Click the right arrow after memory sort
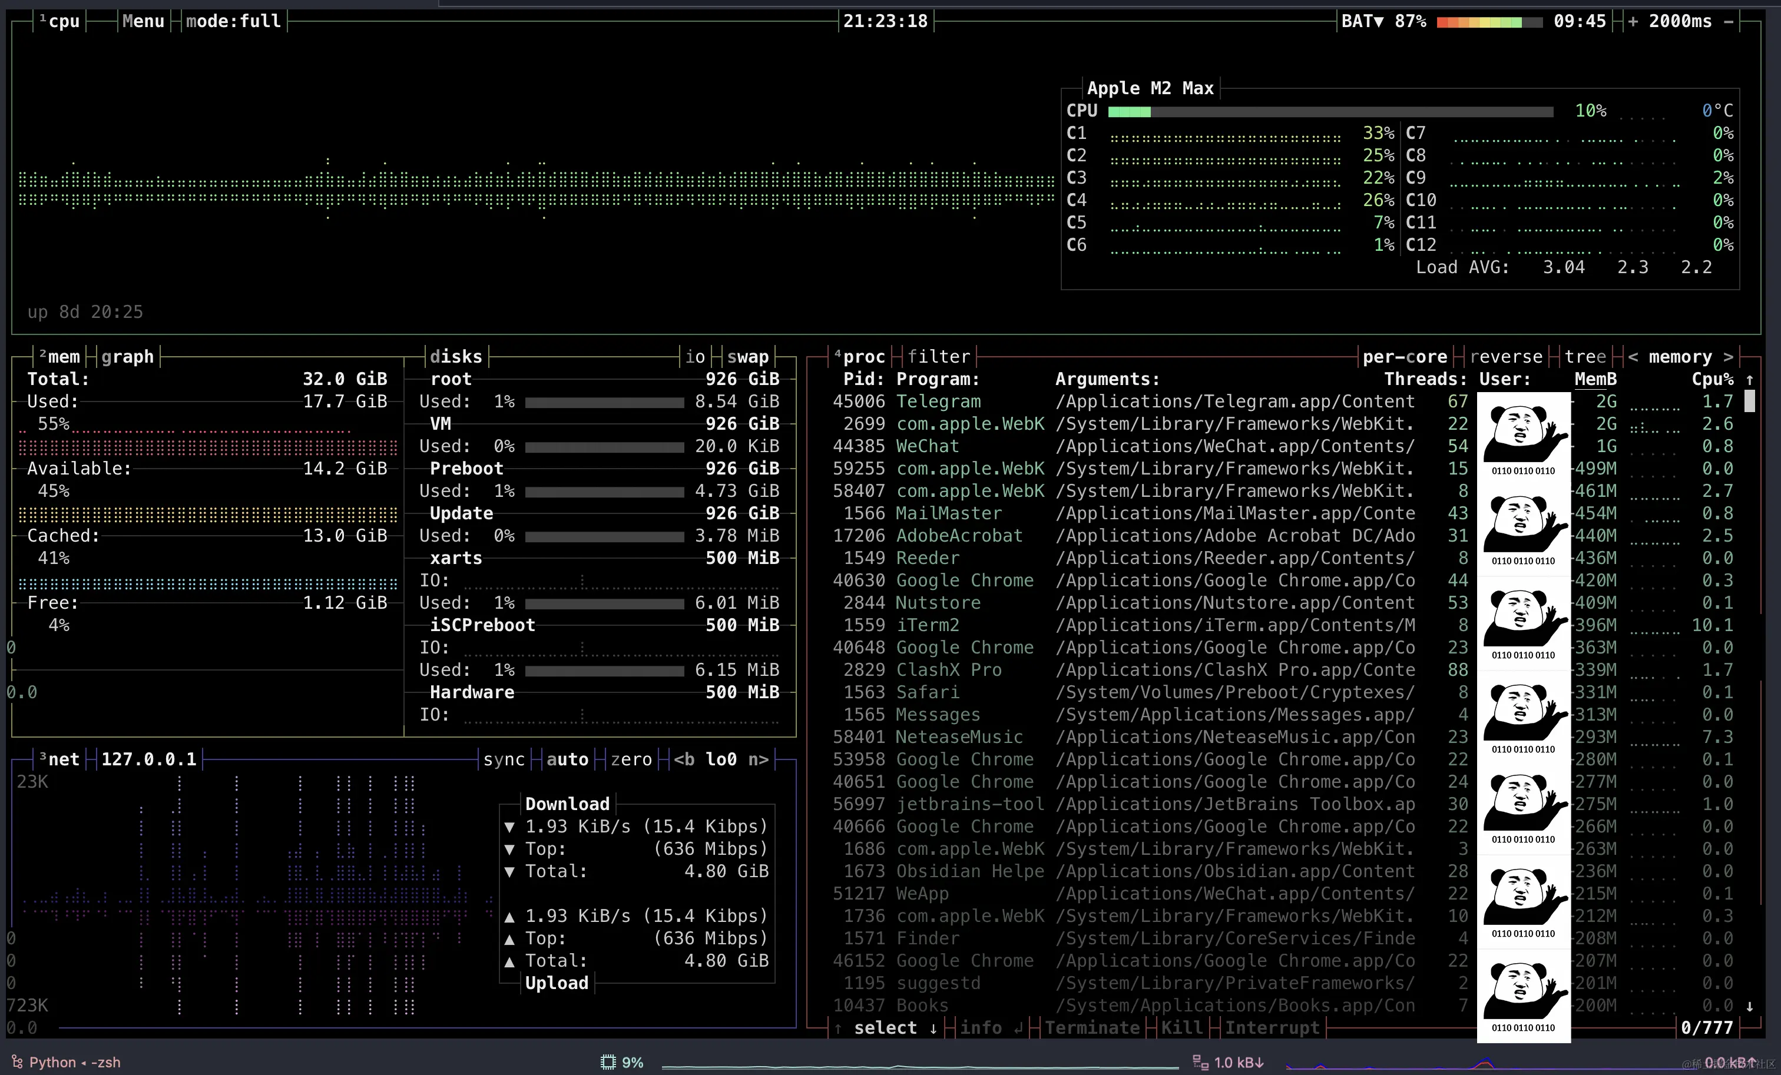This screenshot has height=1075, width=1781. (1728, 356)
